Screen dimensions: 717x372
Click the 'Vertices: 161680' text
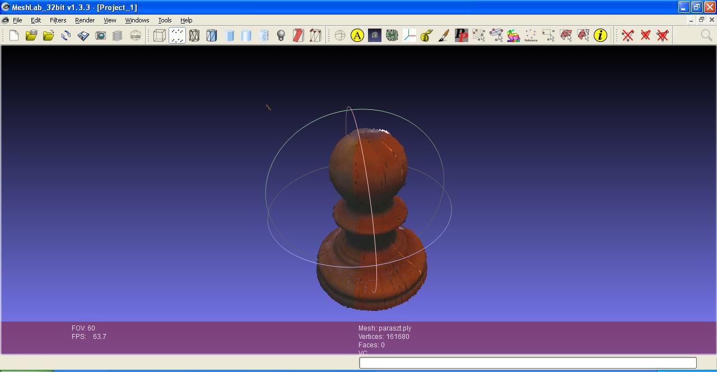click(384, 337)
